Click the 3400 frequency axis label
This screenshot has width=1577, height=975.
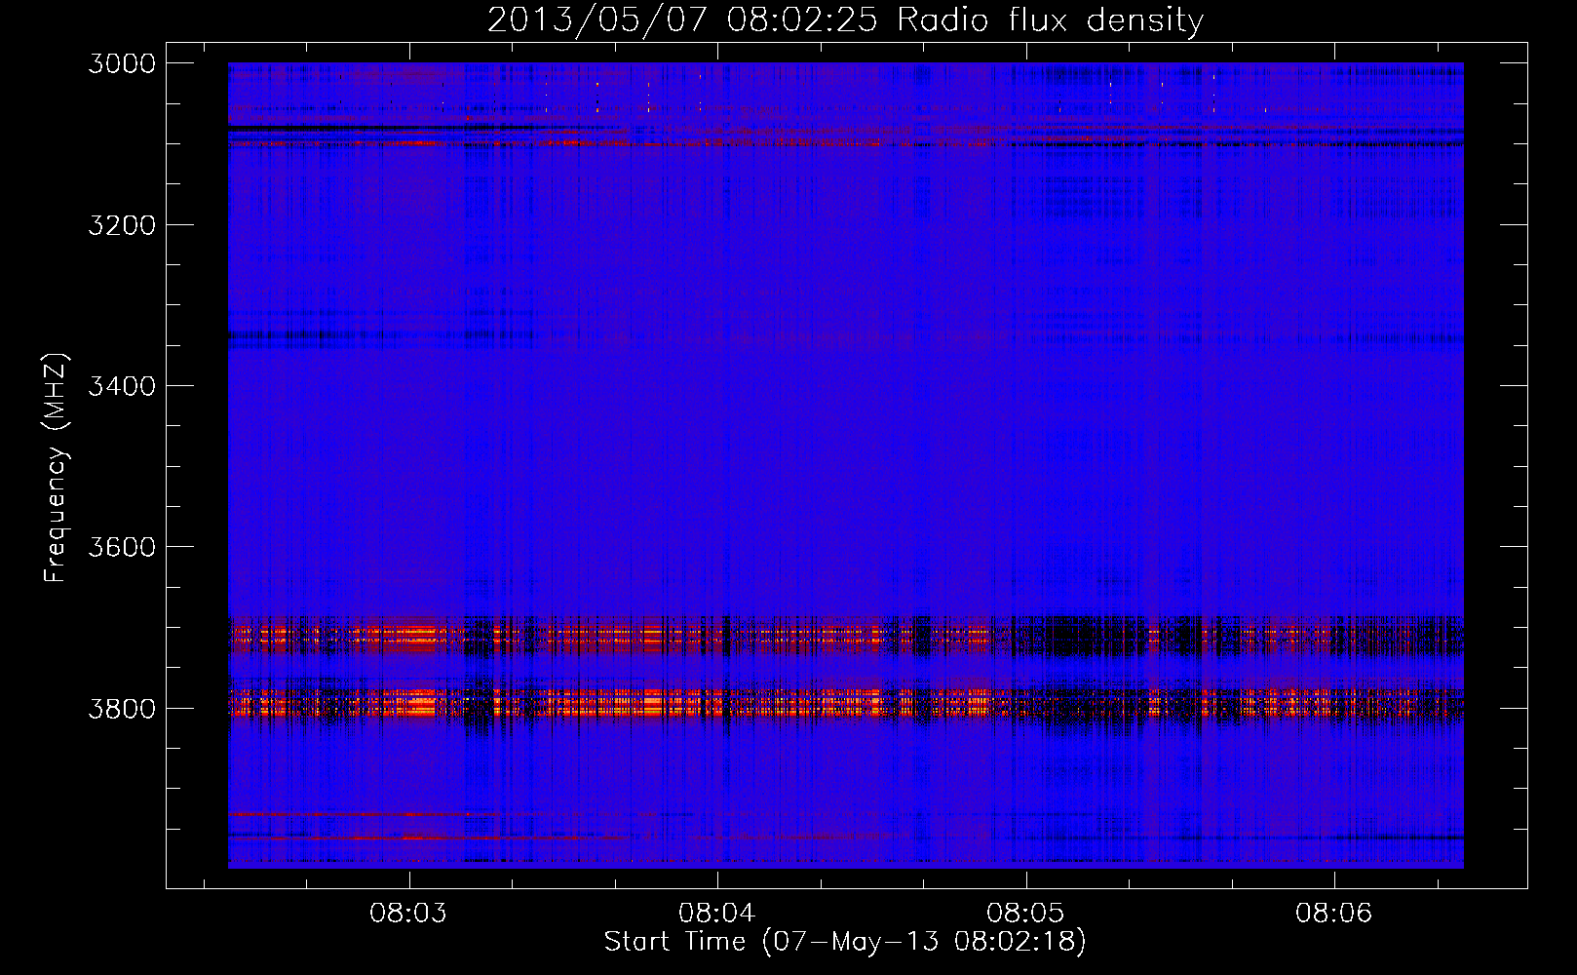(122, 386)
